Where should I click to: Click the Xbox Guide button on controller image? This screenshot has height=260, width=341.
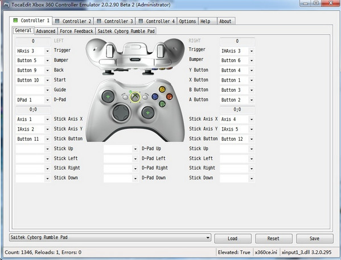[x=135, y=97]
